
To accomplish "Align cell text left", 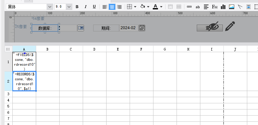I will [105, 7].
